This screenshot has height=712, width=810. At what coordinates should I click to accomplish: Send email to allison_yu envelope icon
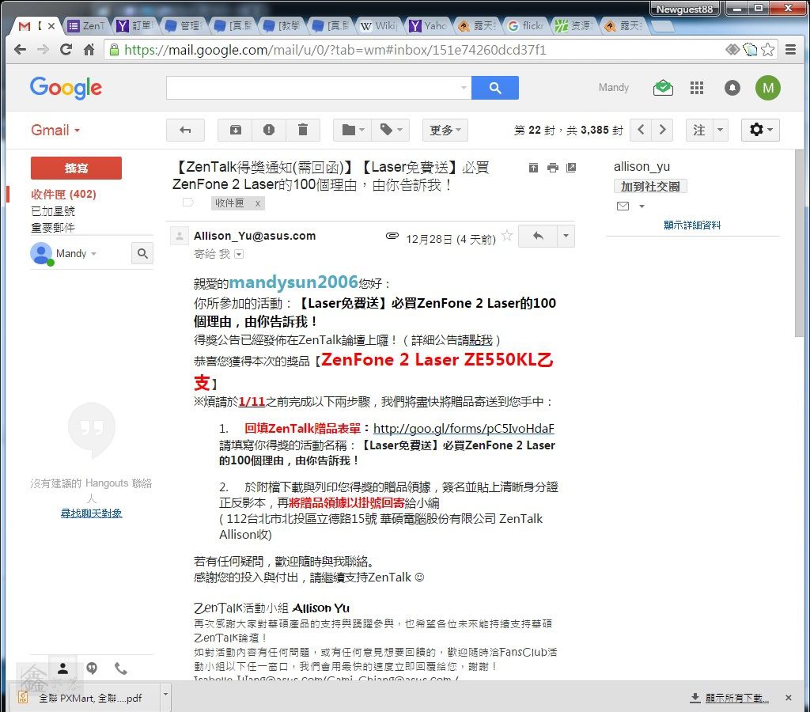[623, 206]
